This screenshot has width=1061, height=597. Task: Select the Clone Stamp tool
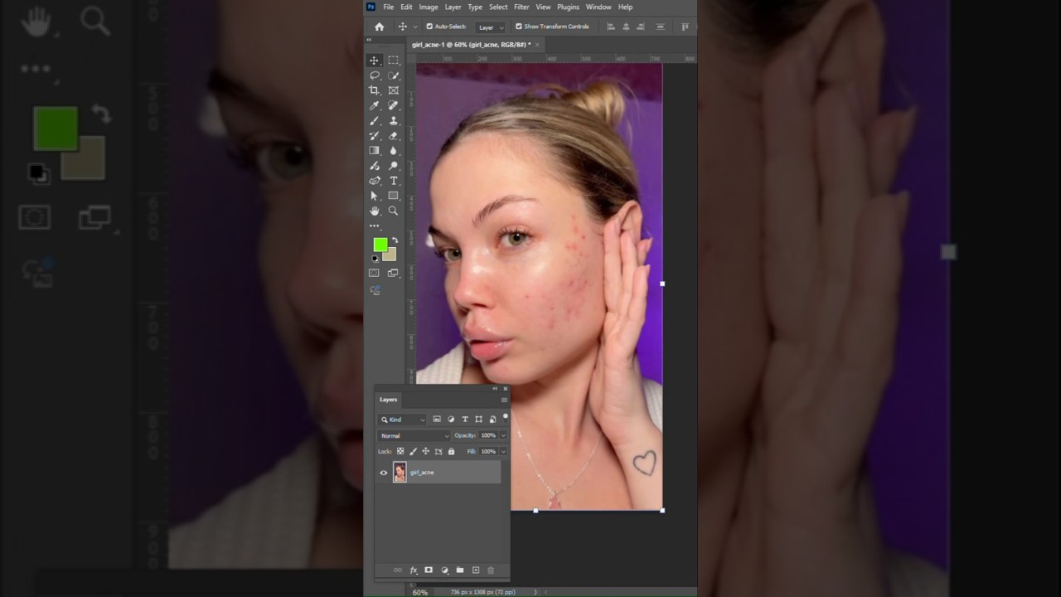pyautogui.click(x=393, y=120)
